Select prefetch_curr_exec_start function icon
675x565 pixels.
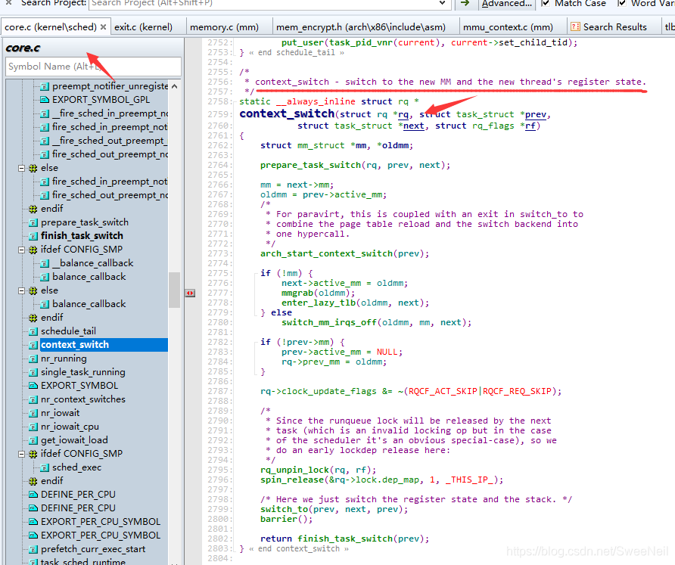tap(33, 550)
